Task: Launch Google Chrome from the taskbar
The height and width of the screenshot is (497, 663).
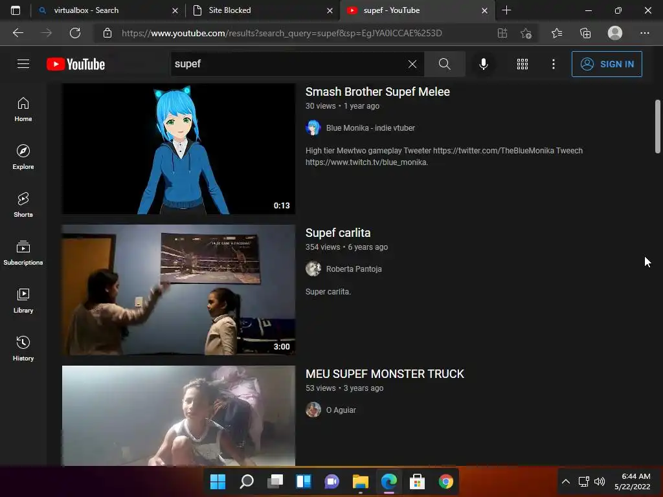Action: point(445,481)
